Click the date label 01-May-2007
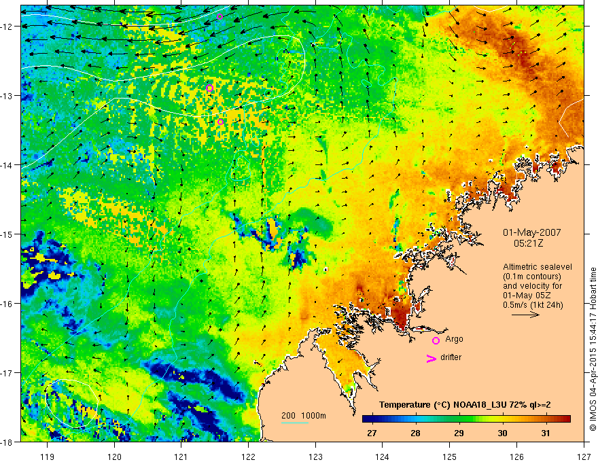This screenshot has height=462, width=598. (531, 232)
